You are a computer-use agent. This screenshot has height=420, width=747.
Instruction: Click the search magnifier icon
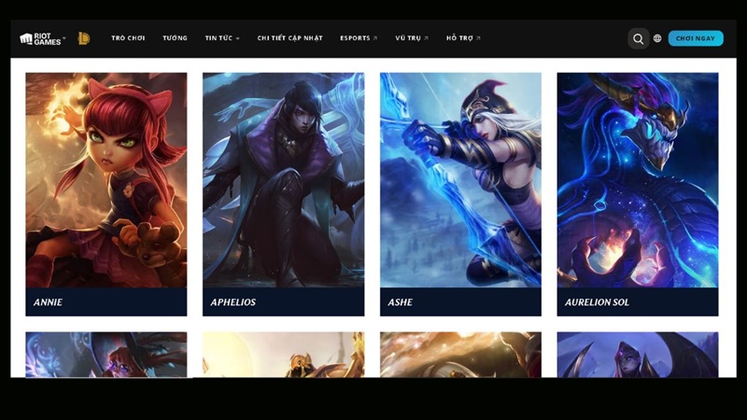[x=639, y=38]
